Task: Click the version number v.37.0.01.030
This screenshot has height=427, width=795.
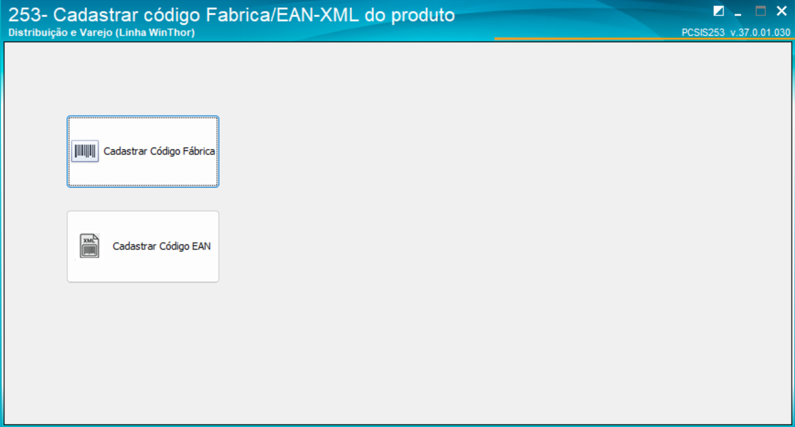Action: pyautogui.click(x=760, y=33)
